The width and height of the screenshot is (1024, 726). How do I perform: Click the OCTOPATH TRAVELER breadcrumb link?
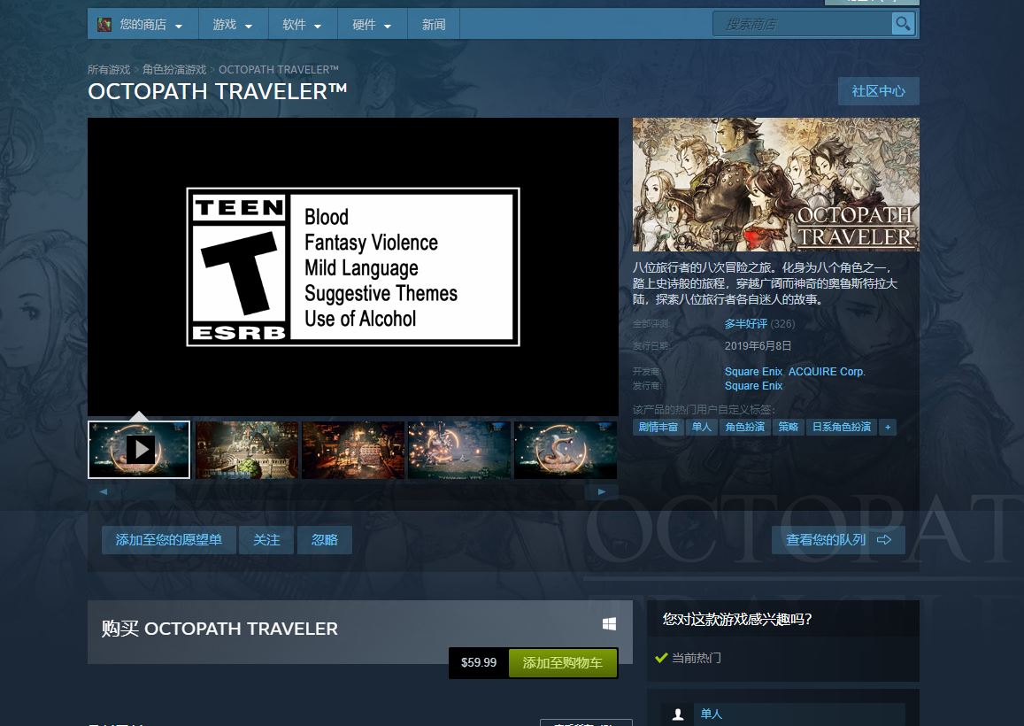click(279, 69)
